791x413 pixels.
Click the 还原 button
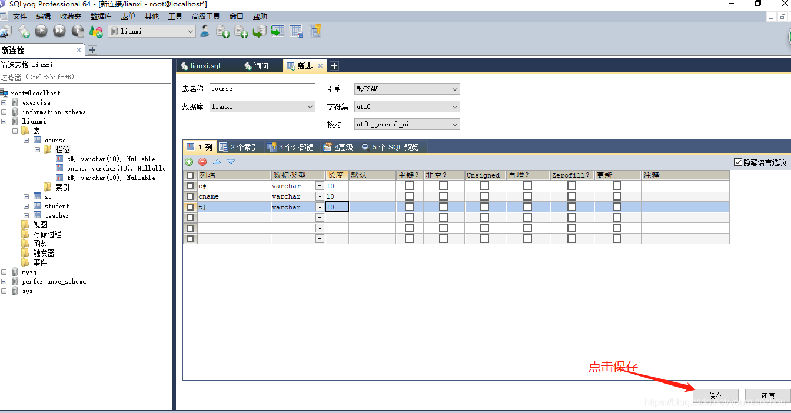[x=767, y=396]
